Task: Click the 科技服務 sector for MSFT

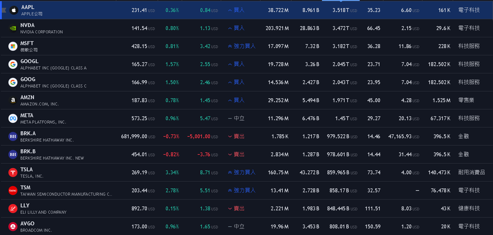Action: click(x=469, y=46)
